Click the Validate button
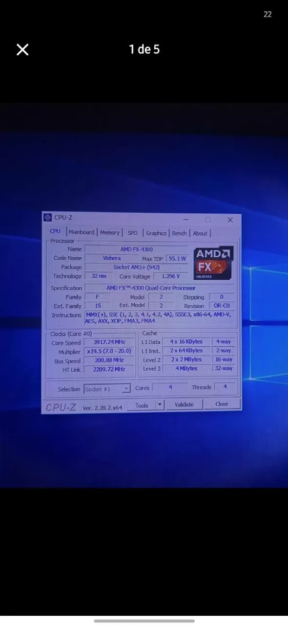 184,404
